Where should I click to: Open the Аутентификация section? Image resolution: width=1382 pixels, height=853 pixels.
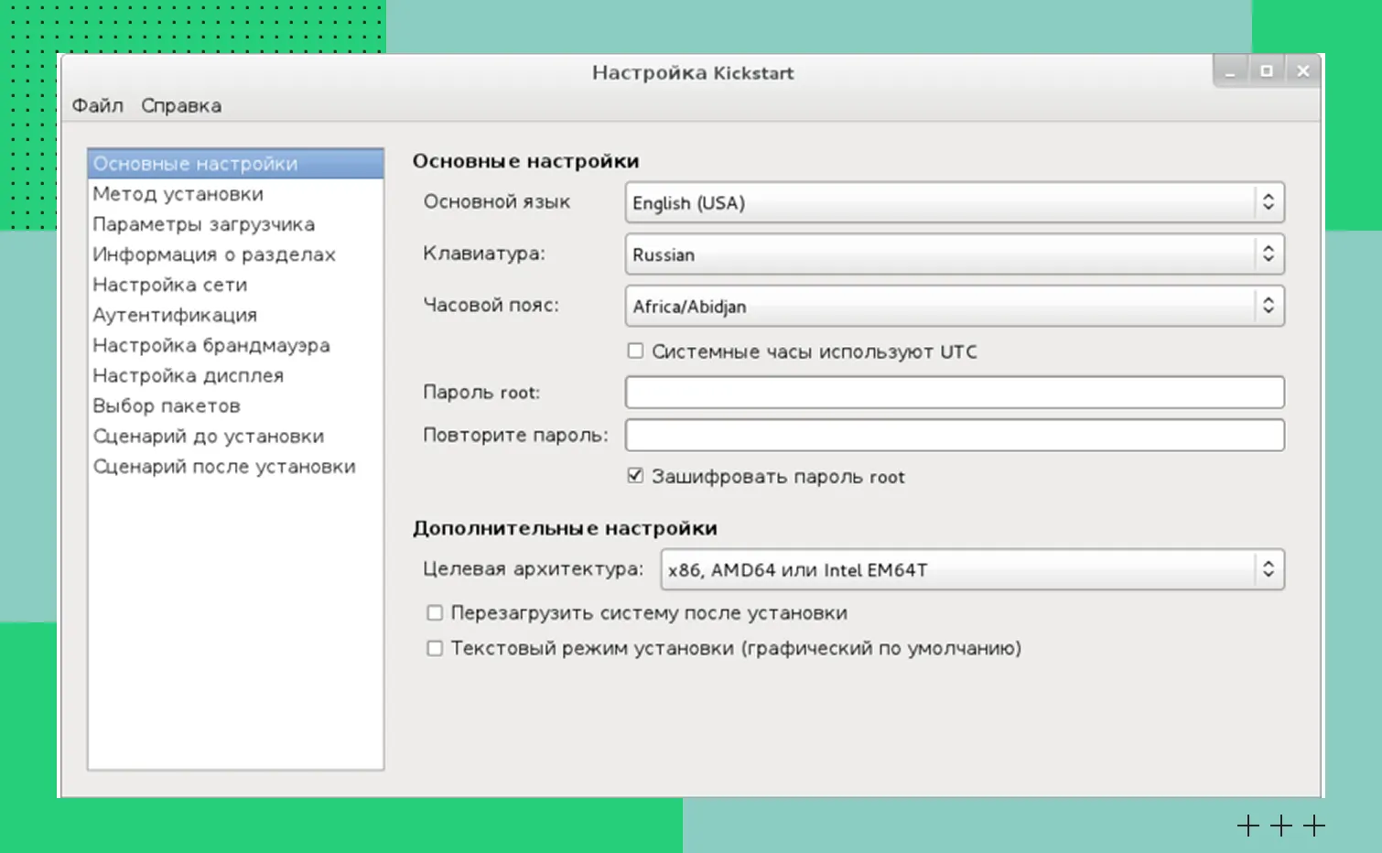175,315
